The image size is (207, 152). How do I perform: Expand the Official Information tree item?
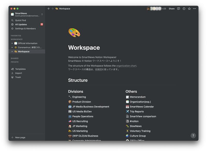pyautogui.click(x=12, y=43)
